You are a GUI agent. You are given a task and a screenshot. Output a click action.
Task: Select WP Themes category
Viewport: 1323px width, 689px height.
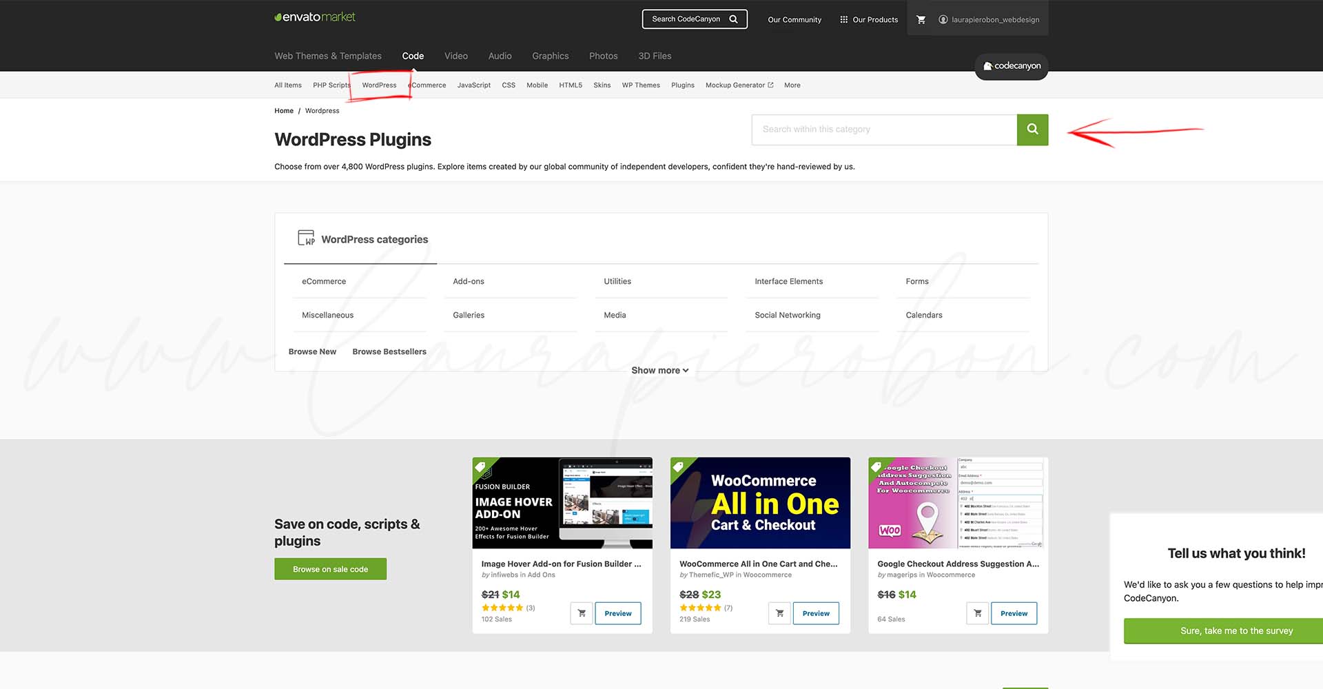[641, 85]
